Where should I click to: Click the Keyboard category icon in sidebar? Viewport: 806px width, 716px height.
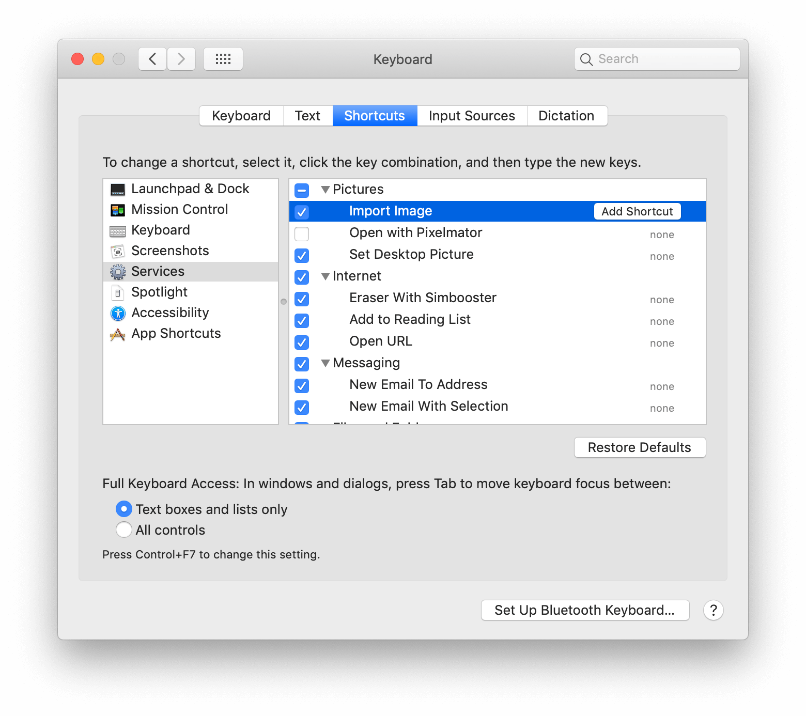click(118, 231)
